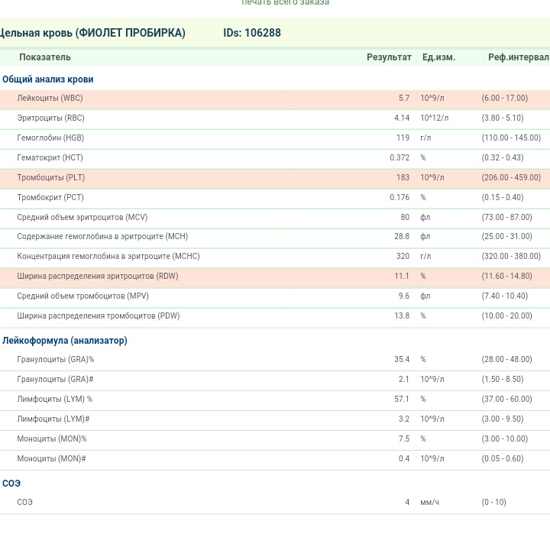The width and height of the screenshot is (550, 534).
Task: Click the GRA% result 35.4
Action: pyautogui.click(x=402, y=359)
